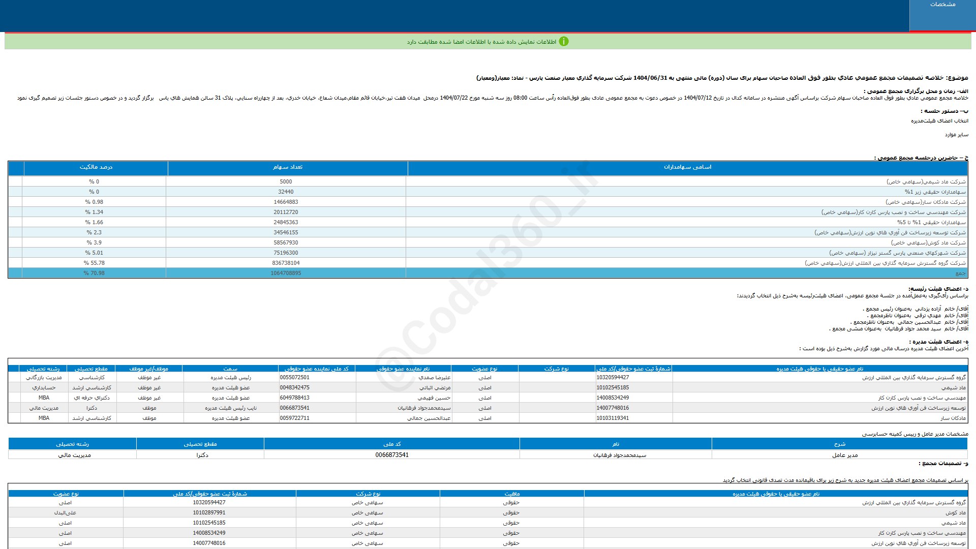
Task: Click the ماهیت header in decisions table
Action: pos(511,494)
